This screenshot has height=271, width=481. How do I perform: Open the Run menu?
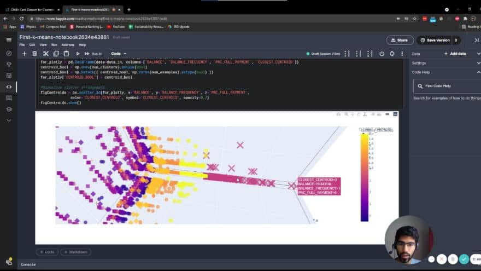(54, 45)
